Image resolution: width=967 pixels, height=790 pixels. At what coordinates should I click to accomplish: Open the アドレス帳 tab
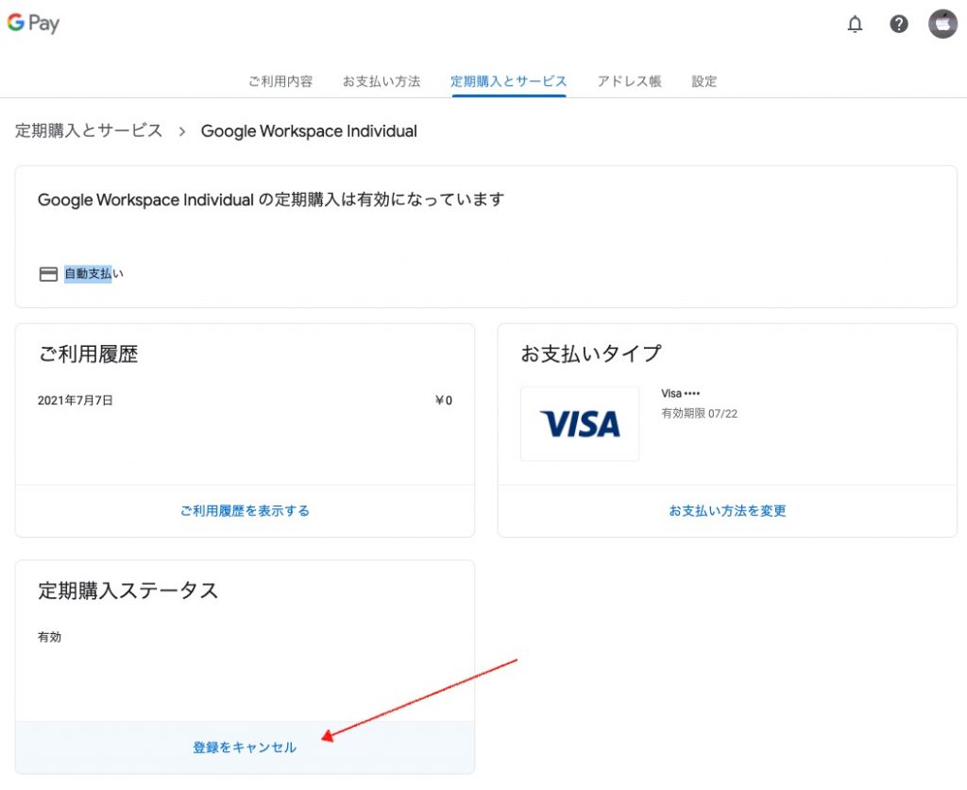point(629,81)
